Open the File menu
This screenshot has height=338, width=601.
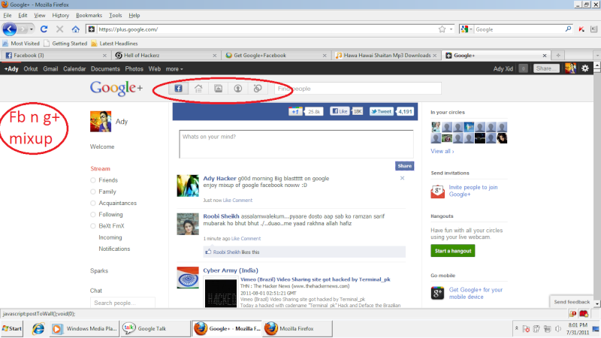(x=8, y=15)
